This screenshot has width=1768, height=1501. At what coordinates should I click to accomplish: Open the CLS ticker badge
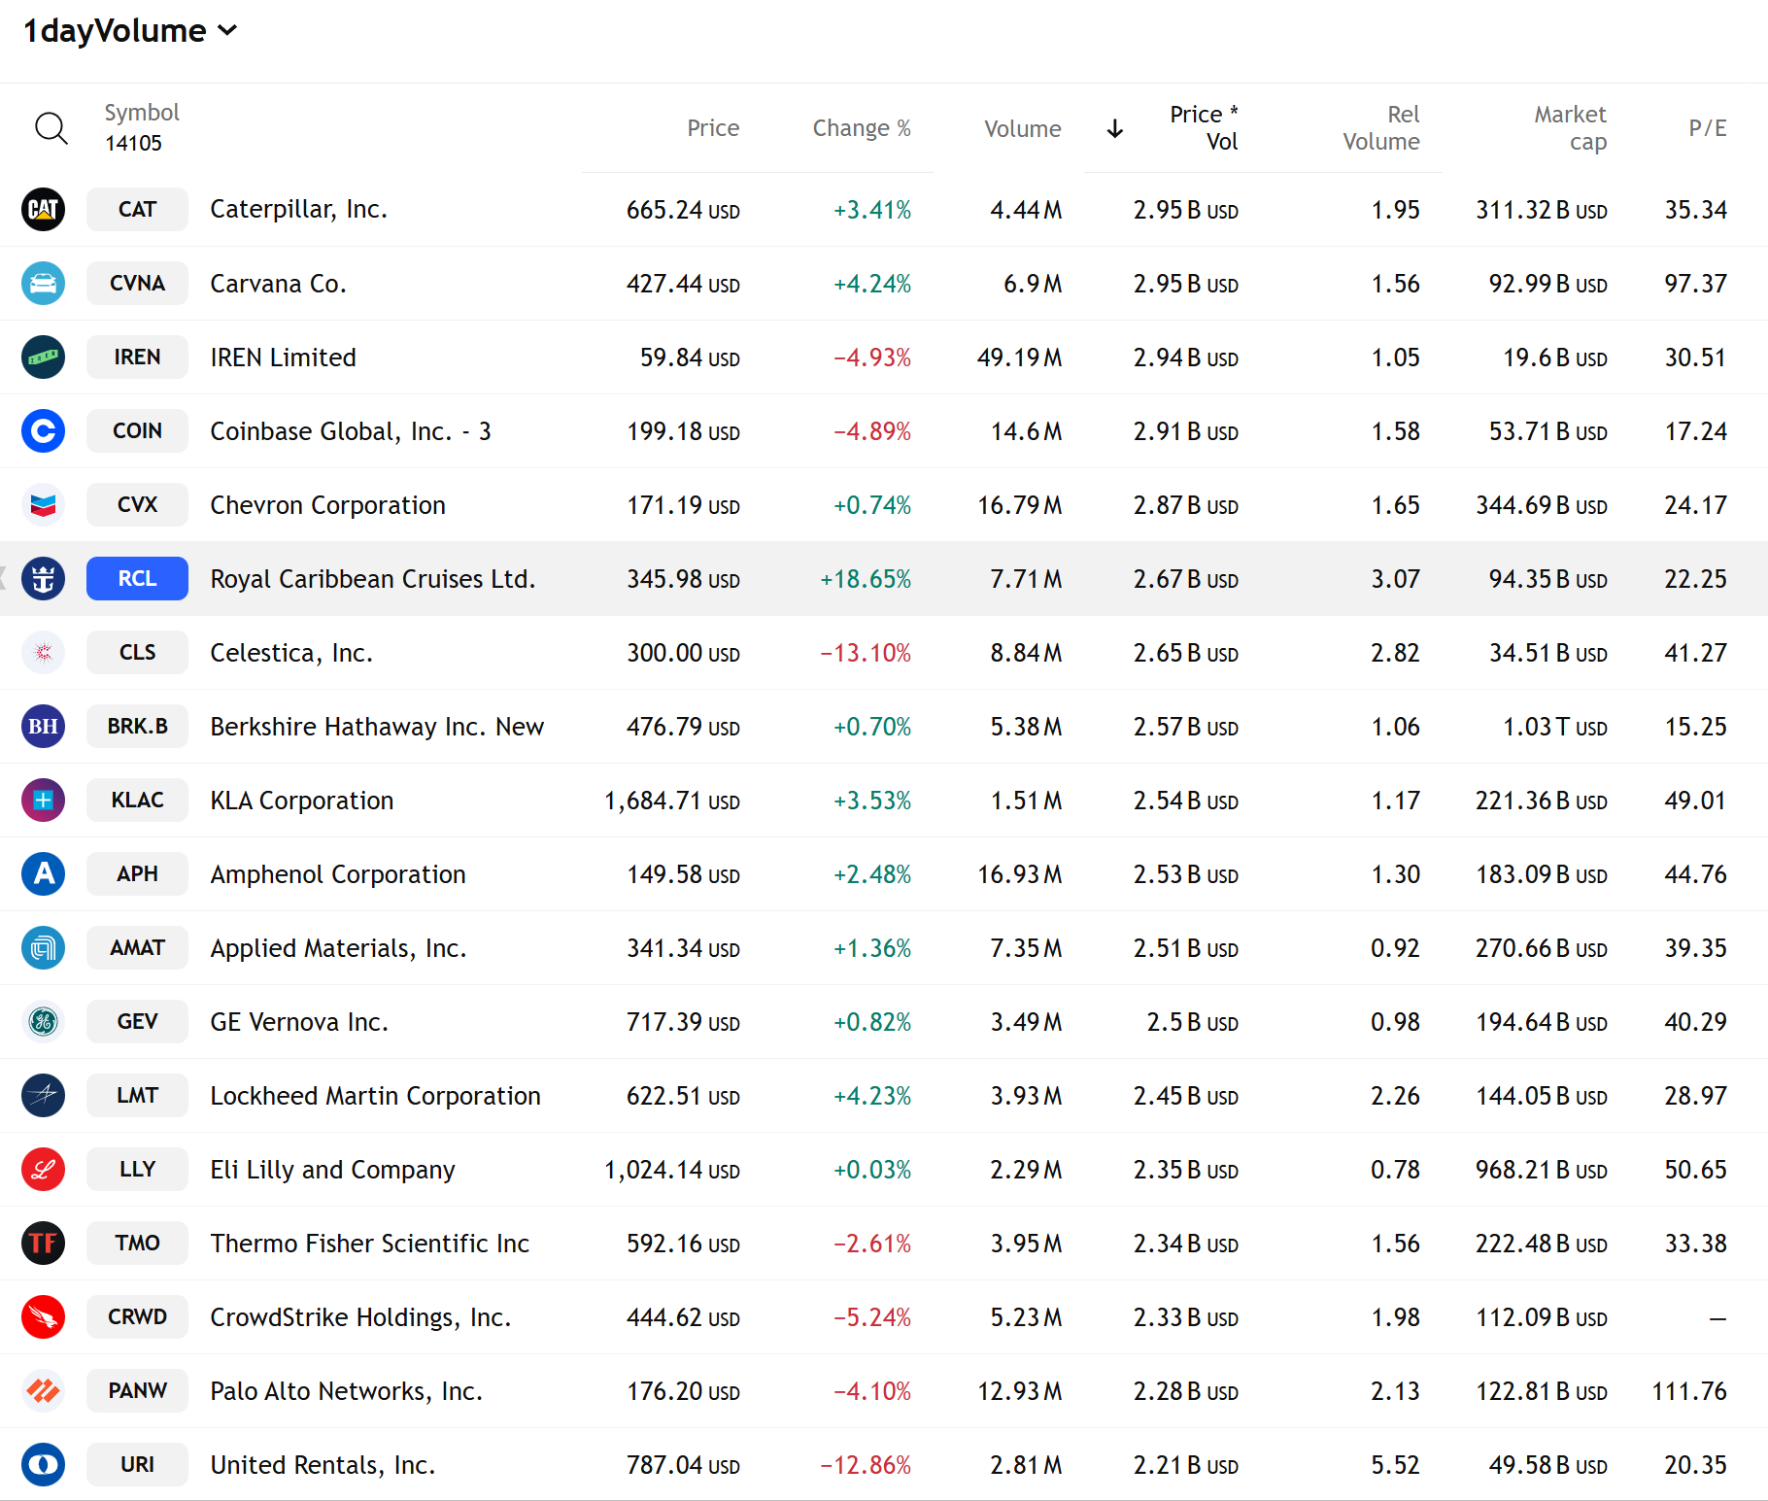click(137, 652)
